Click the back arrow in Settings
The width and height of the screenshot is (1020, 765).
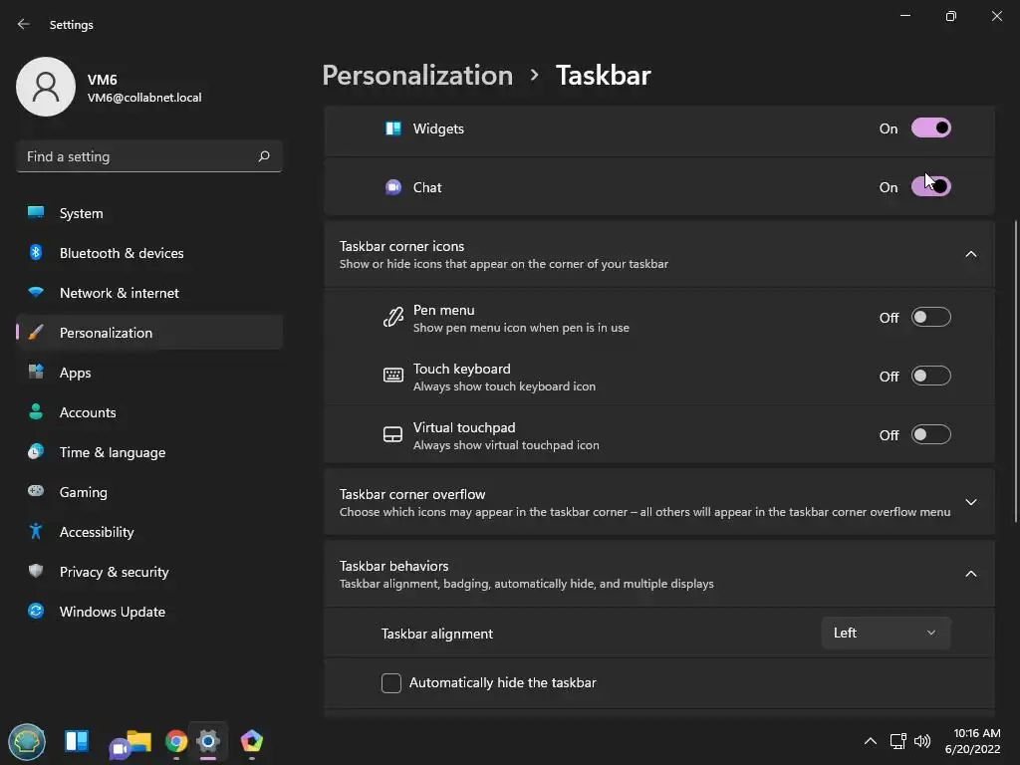24,24
